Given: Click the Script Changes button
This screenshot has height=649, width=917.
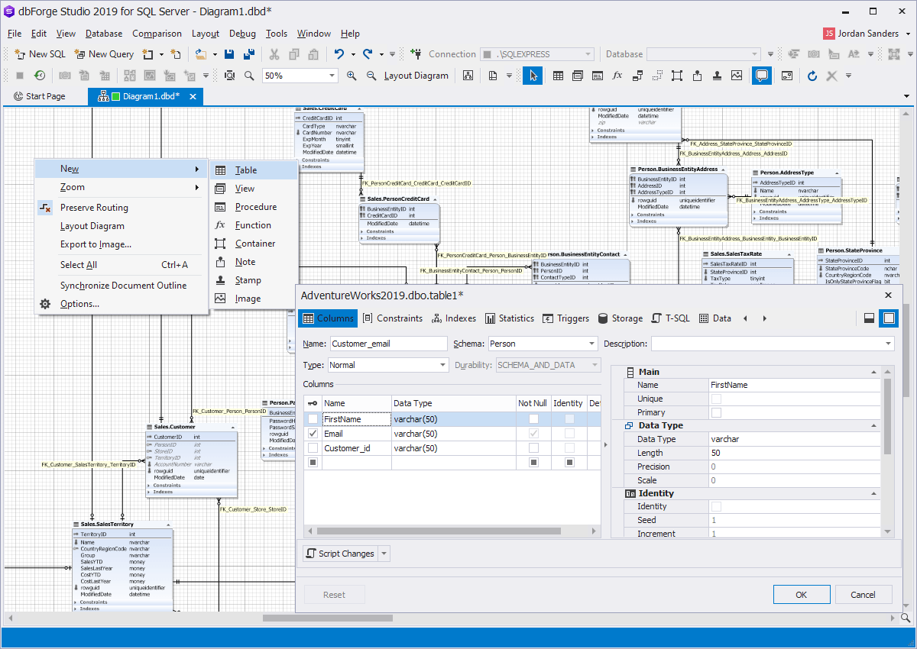Looking at the screenshot, I should [x=341, y=553].
